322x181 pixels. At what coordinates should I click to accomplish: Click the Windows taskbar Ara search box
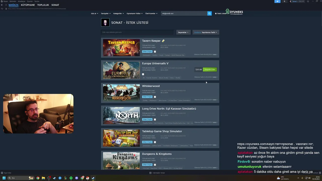[x=21, y=178]
